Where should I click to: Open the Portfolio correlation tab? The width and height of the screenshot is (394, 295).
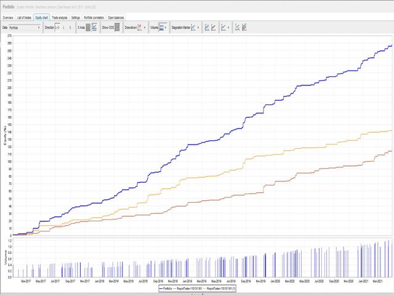click(x=94, y=18)
